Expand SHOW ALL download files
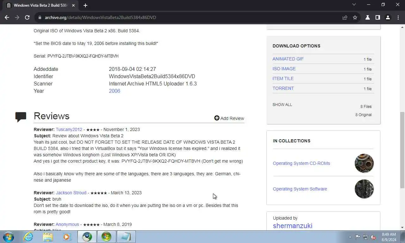Viewport: 405px width, 243px height. [282, 104]
